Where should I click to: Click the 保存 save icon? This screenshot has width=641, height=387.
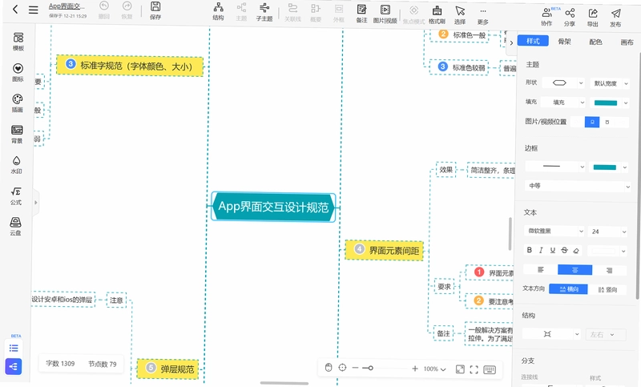[x=155, y=10]
